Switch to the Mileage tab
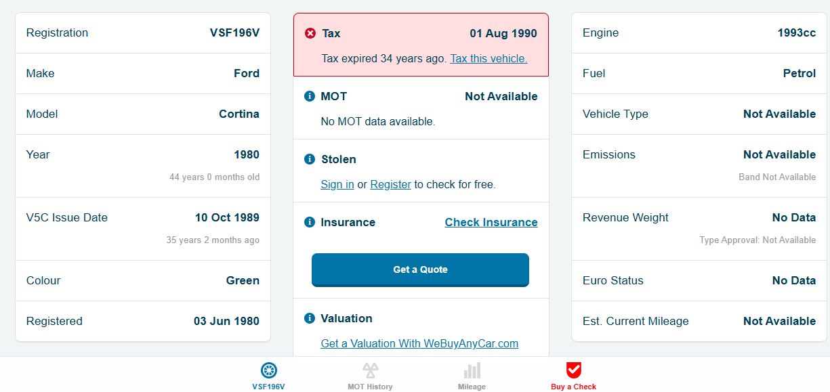This screenshot has height=392, width=830. pos(472,387)
